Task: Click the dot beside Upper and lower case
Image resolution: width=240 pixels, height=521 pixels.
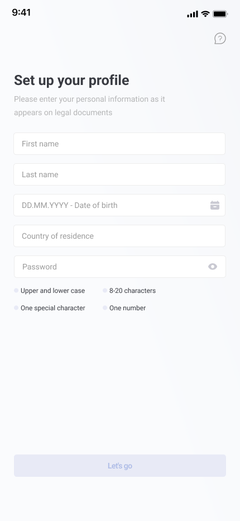Action: coord(16,290)
